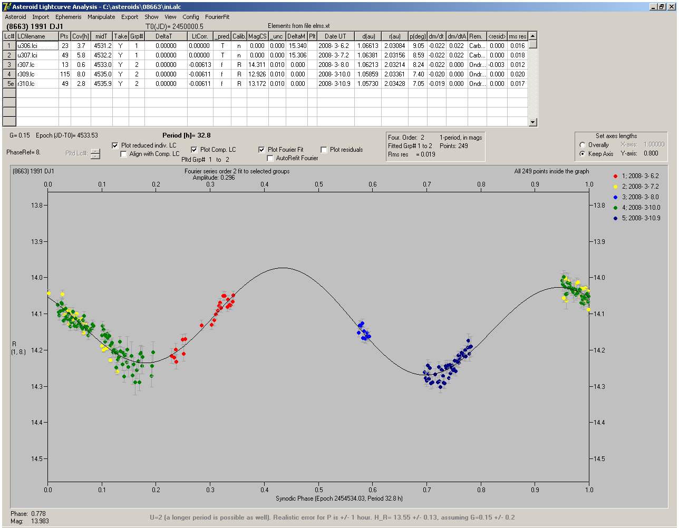This screenshot has height=528, width=679.
Task: Click green legend dot for 2008-3-10.0
Action: tap(616, 208)
